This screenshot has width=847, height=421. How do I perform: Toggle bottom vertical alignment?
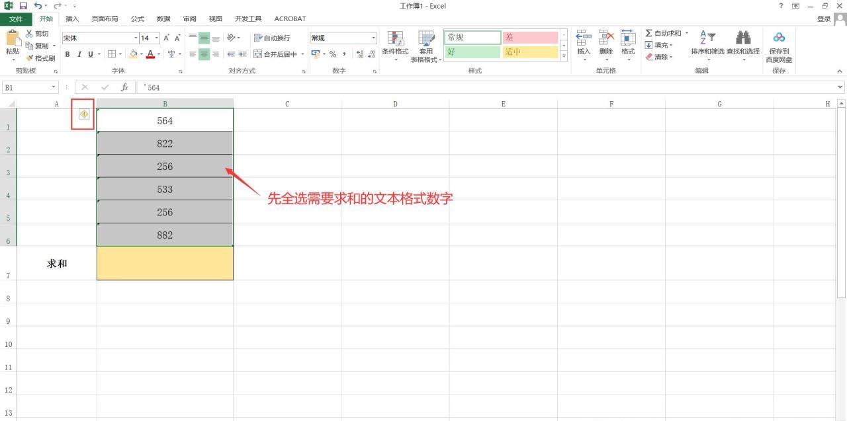[x=215, y=38]
